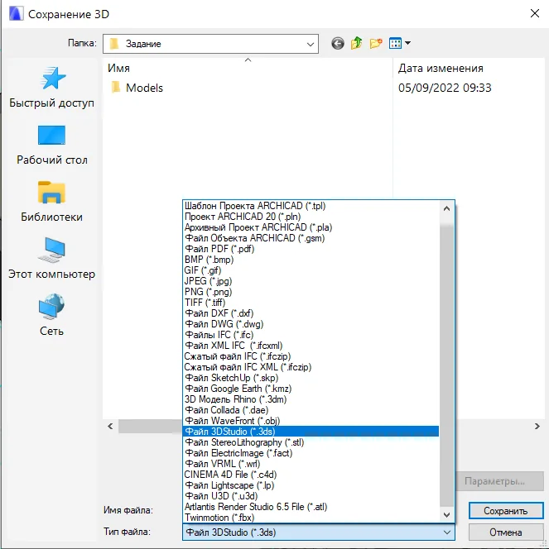Sort by Дата изменения column header
Screen dimensions: 549x549
coord(441,68)
